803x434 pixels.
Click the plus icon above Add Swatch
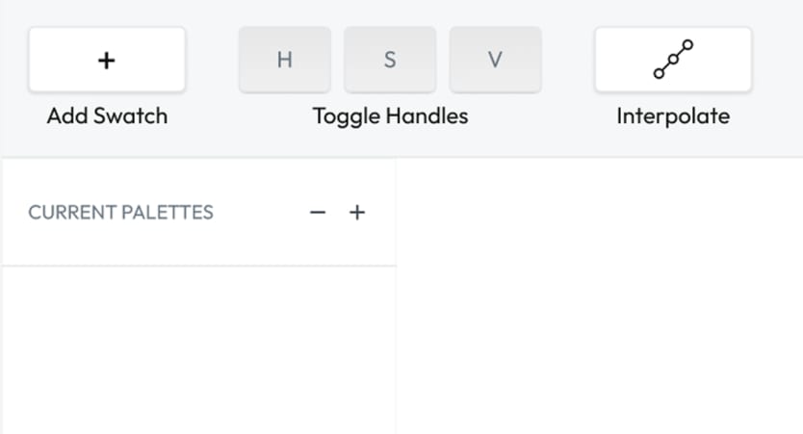[107, 61]
